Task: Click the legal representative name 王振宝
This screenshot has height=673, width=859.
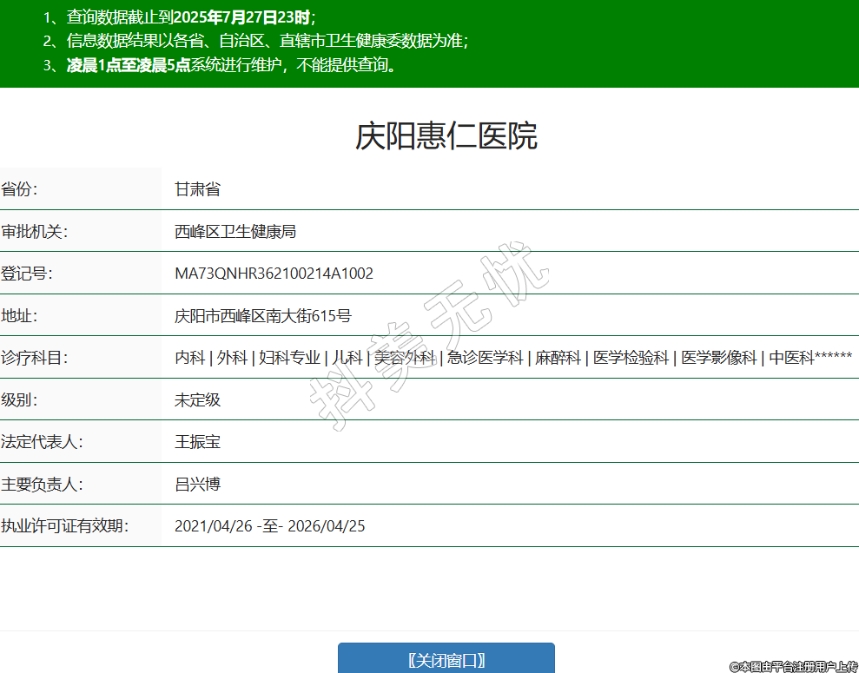Action: click(x=197, y=442)
